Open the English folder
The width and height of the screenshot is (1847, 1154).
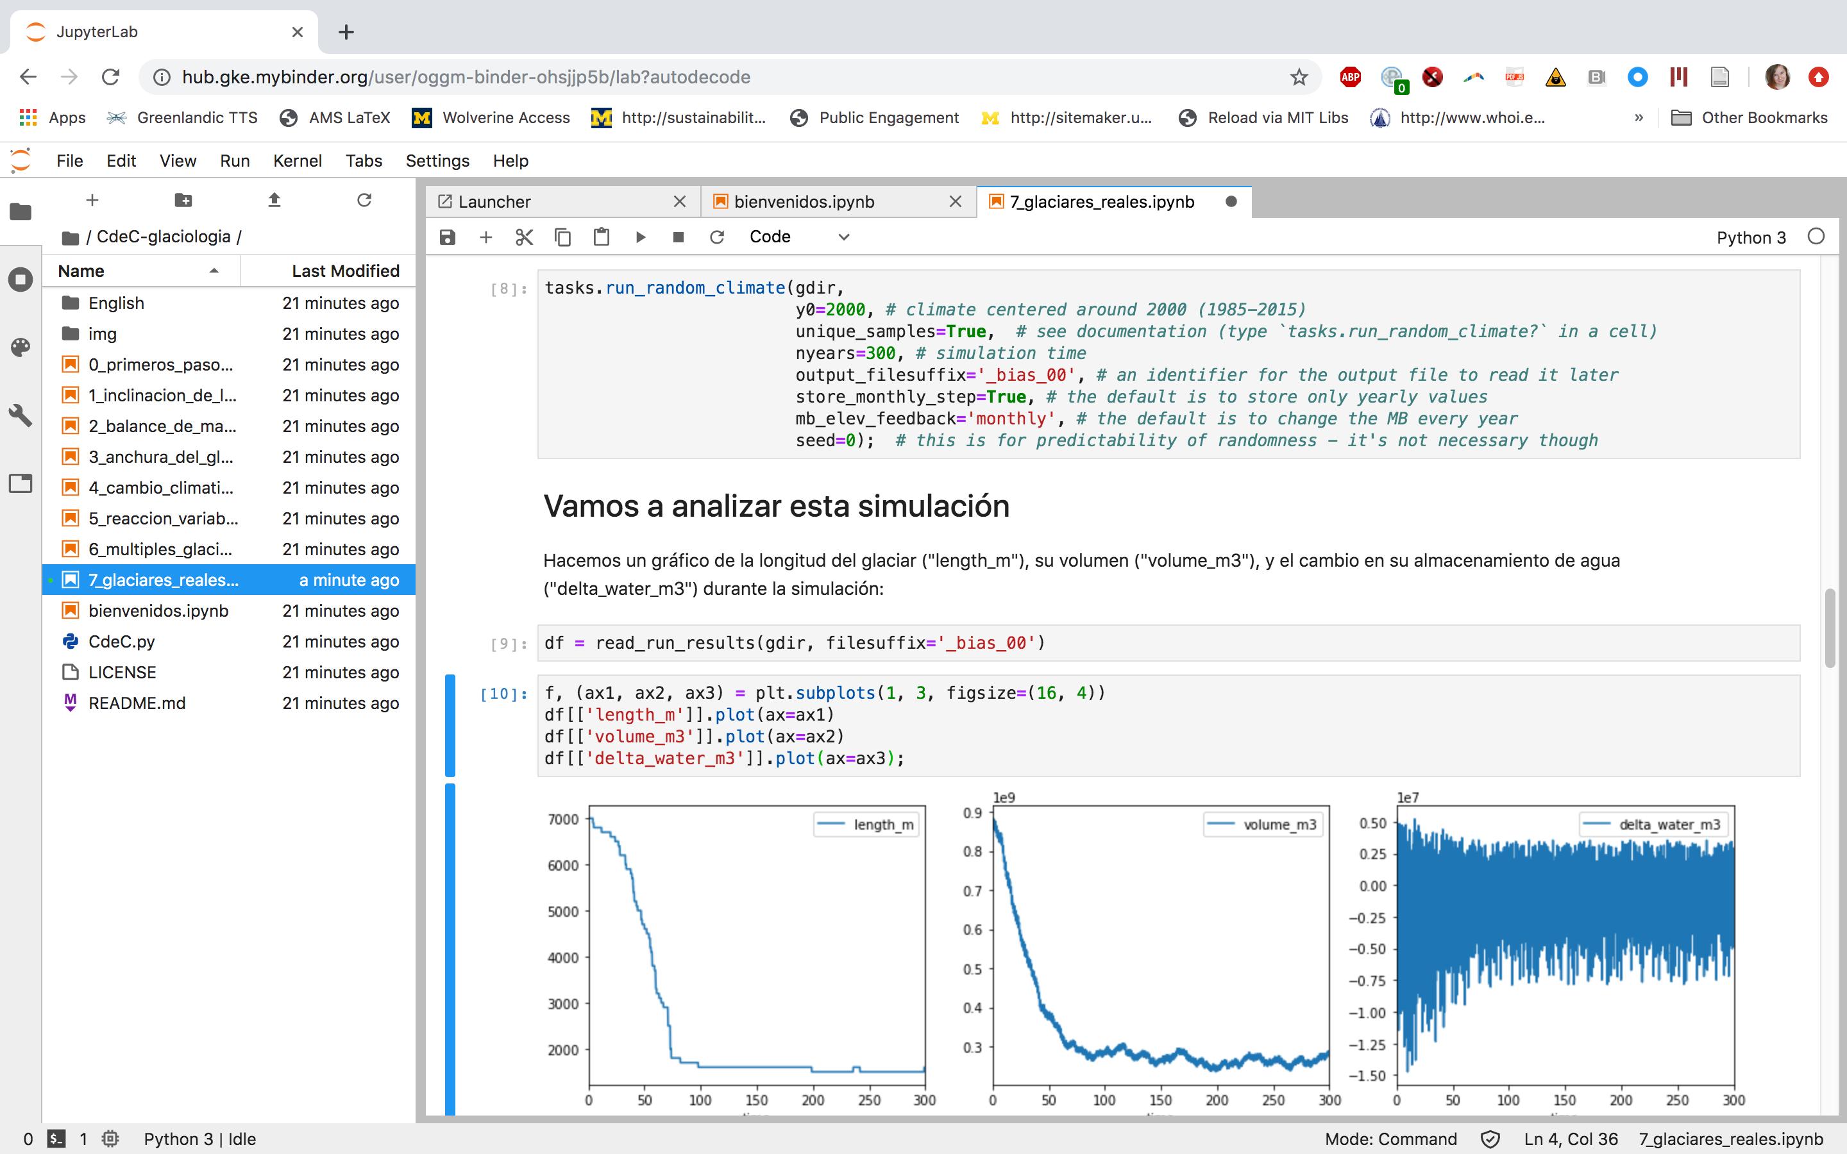(x=229, y=303)
